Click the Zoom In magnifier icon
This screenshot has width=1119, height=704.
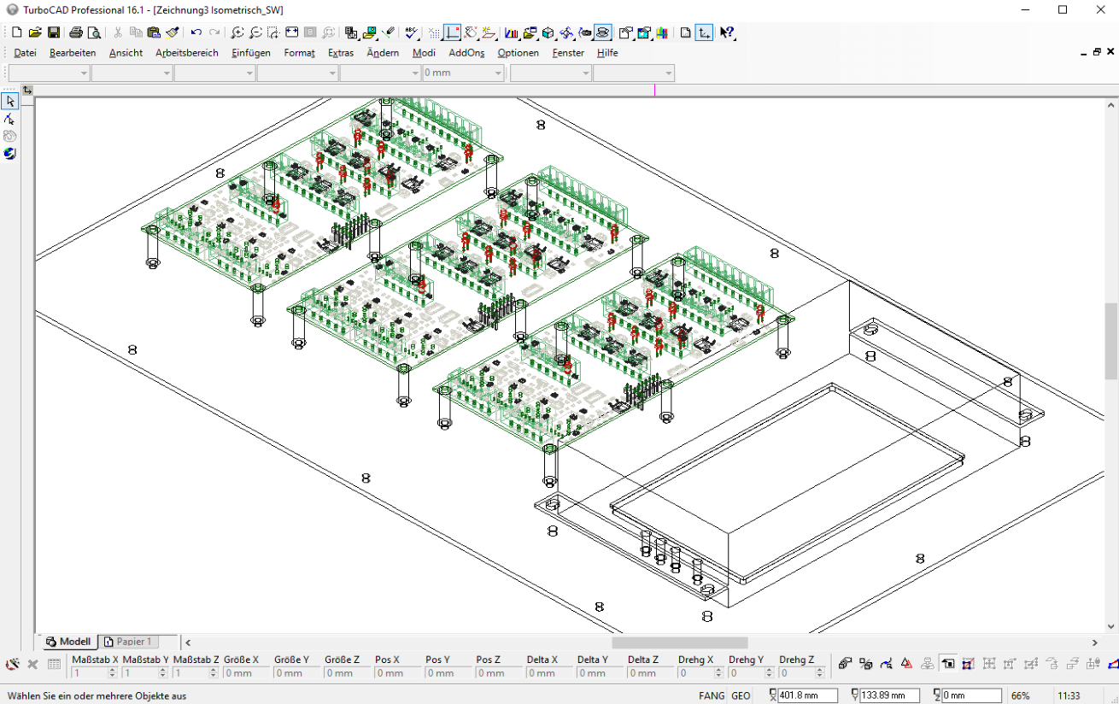(x=237, y=32)
